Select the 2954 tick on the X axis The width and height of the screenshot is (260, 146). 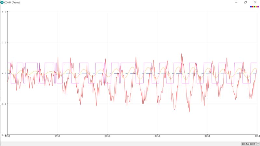tap(58, 136)
